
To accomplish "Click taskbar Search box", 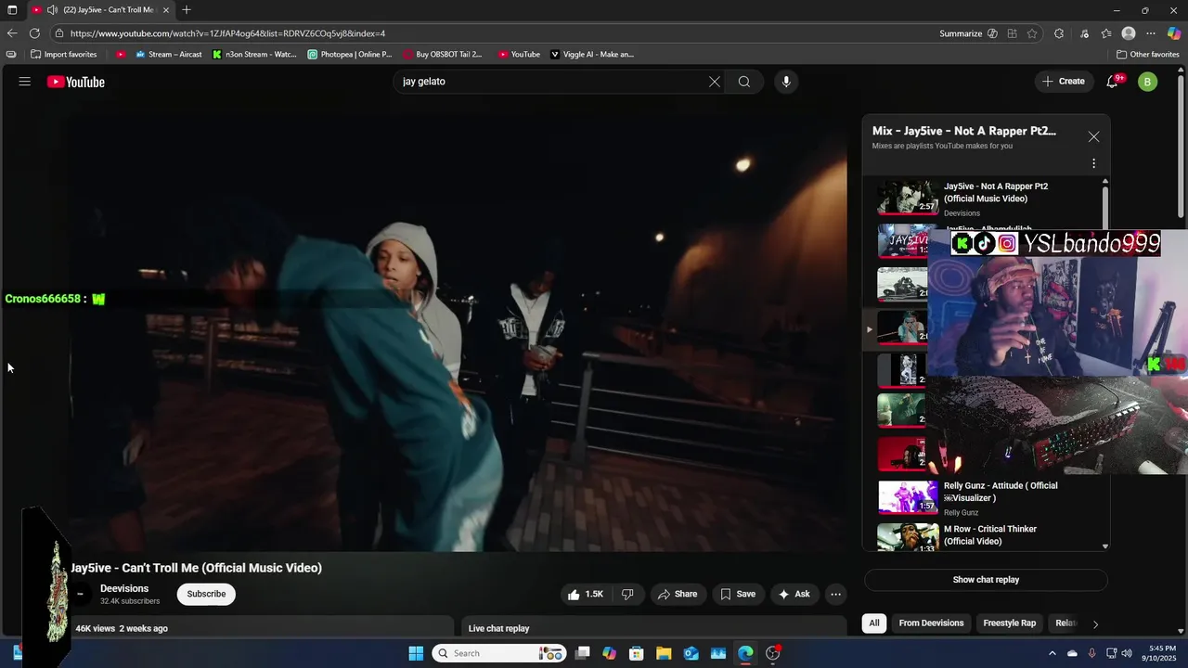I will [499, 653].
